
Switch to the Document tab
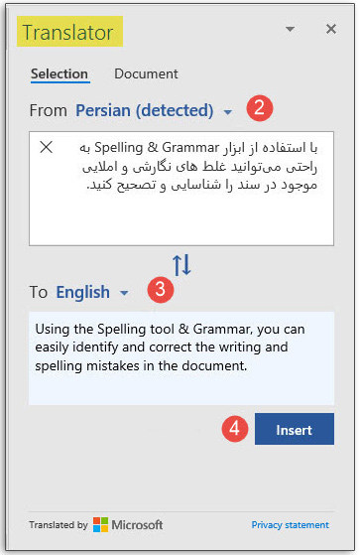(146, 74)
